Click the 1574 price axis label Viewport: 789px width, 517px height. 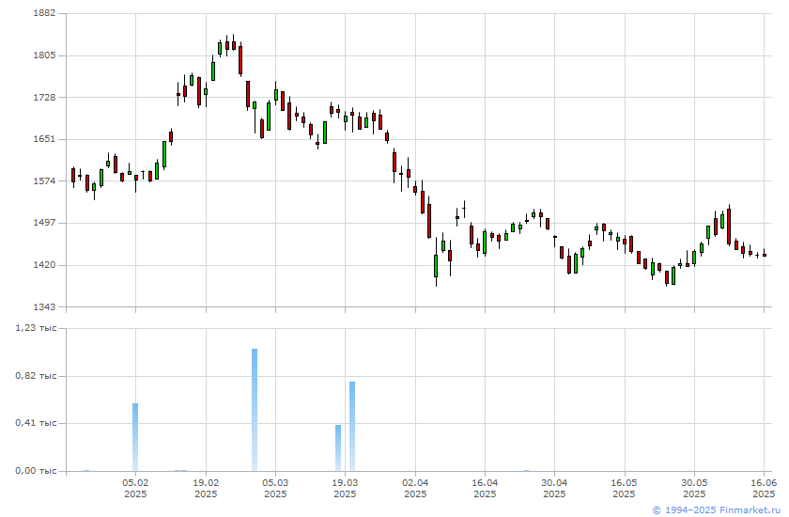(x=44, y=180)
